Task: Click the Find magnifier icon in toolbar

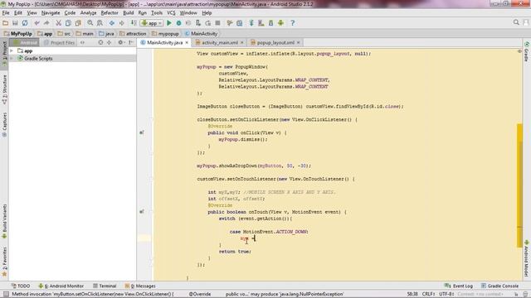Action: [x=90, y=23]
